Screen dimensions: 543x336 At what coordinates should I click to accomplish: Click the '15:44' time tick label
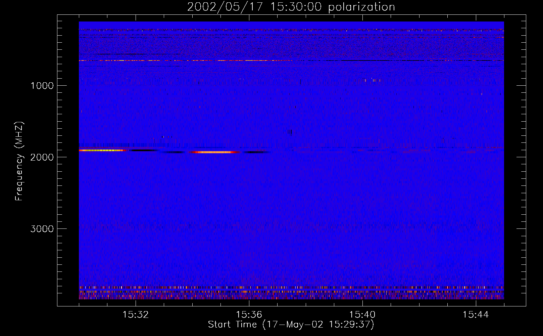(476, 315)
